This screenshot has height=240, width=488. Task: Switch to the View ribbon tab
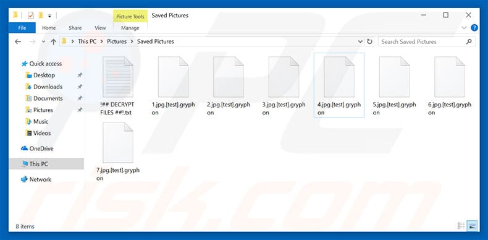click(100, 28)
